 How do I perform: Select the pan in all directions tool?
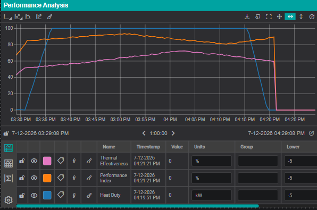279,17
